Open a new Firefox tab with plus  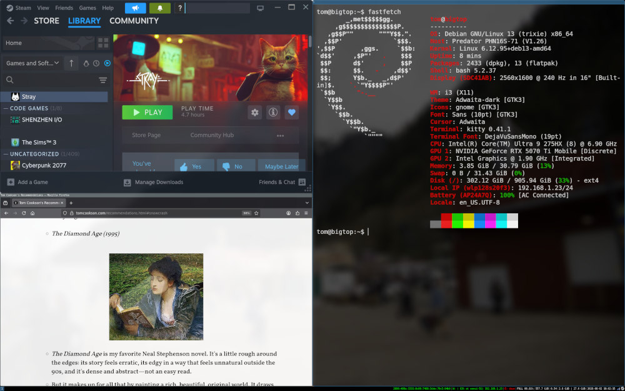tap(71, 203)
